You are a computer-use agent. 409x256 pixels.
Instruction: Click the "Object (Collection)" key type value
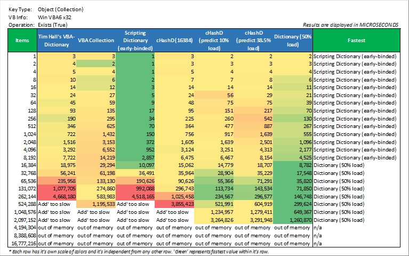click(61, 10)
